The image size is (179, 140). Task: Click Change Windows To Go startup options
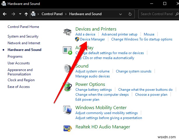[x=142, y=39]
